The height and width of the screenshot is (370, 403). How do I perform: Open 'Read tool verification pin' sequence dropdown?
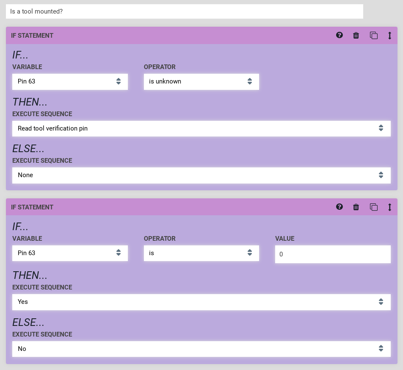pos(201,128)
